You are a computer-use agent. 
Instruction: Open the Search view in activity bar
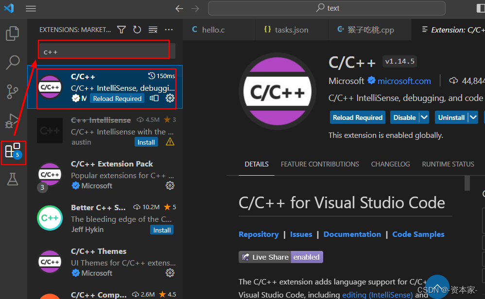click(x=13, y=63)
